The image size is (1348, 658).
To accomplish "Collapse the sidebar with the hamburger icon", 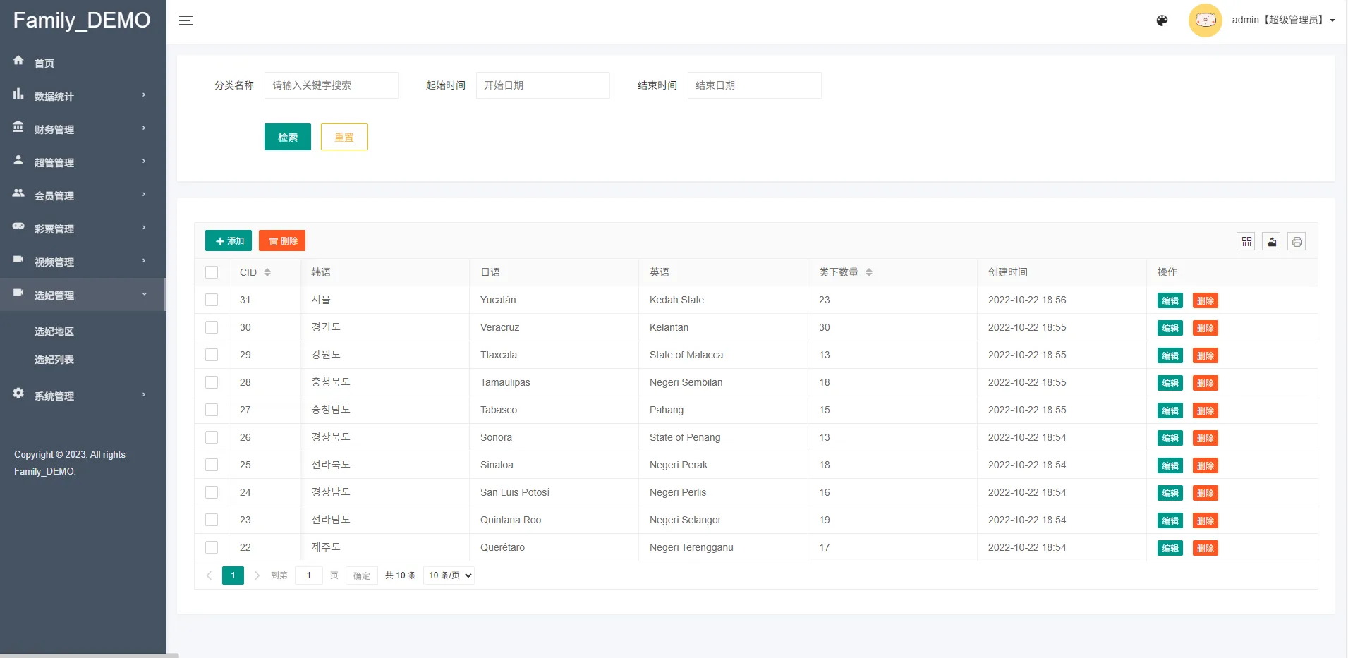I will (186, 20).
